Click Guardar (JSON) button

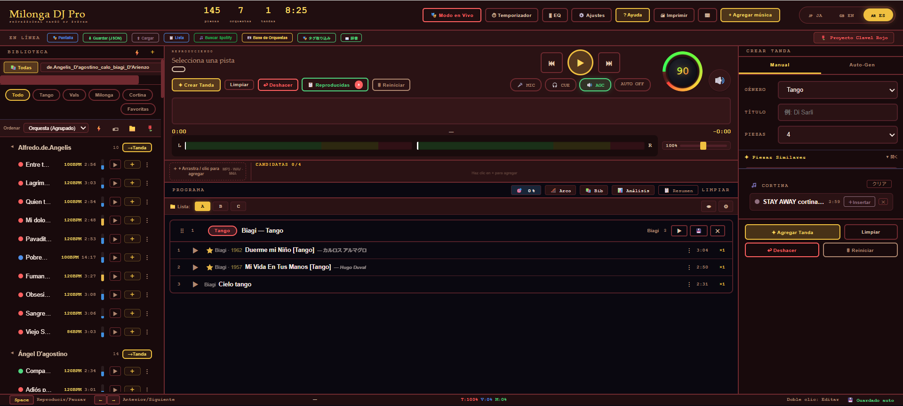[x=105, y=38]
